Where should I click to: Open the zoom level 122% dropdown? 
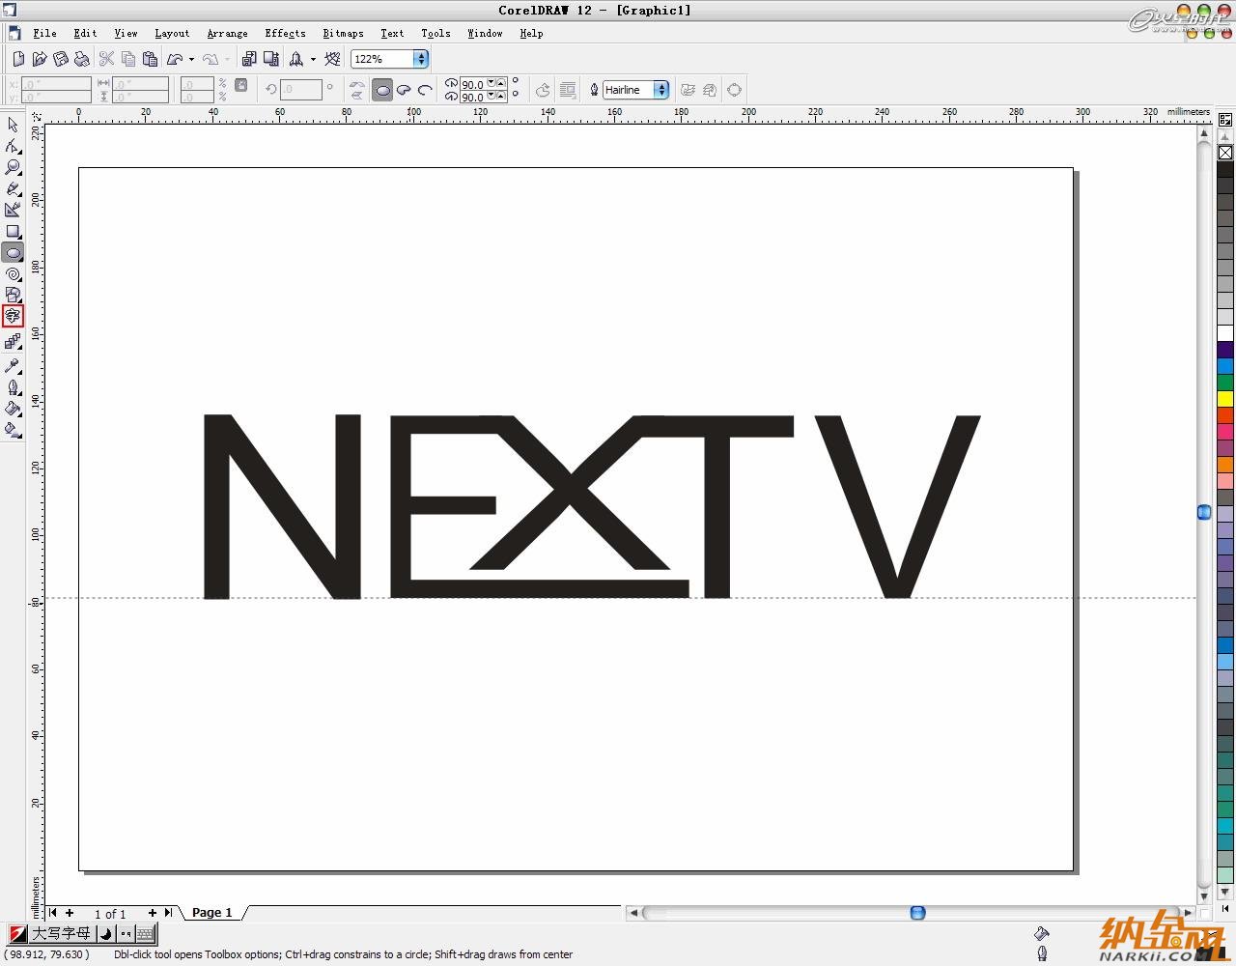421,59
